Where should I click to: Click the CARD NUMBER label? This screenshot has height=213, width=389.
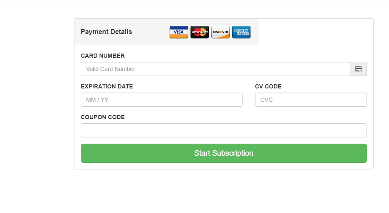(x=103, y=56)
